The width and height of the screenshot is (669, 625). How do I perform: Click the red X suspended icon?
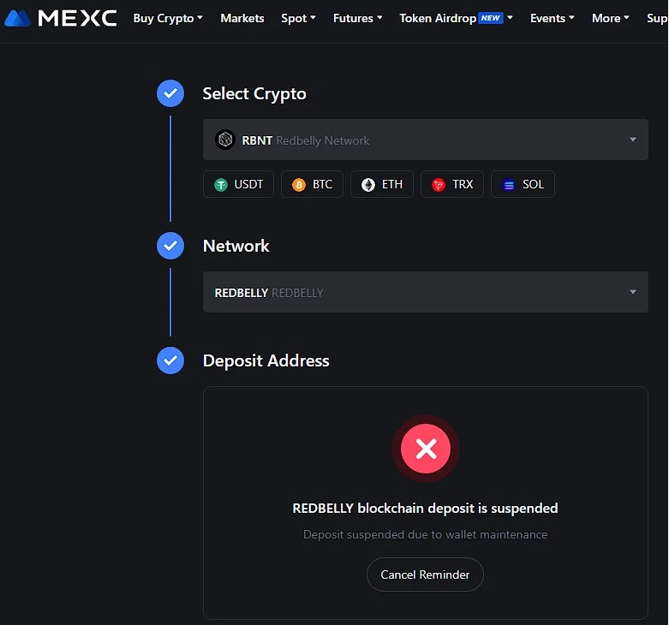coord(426,449)
